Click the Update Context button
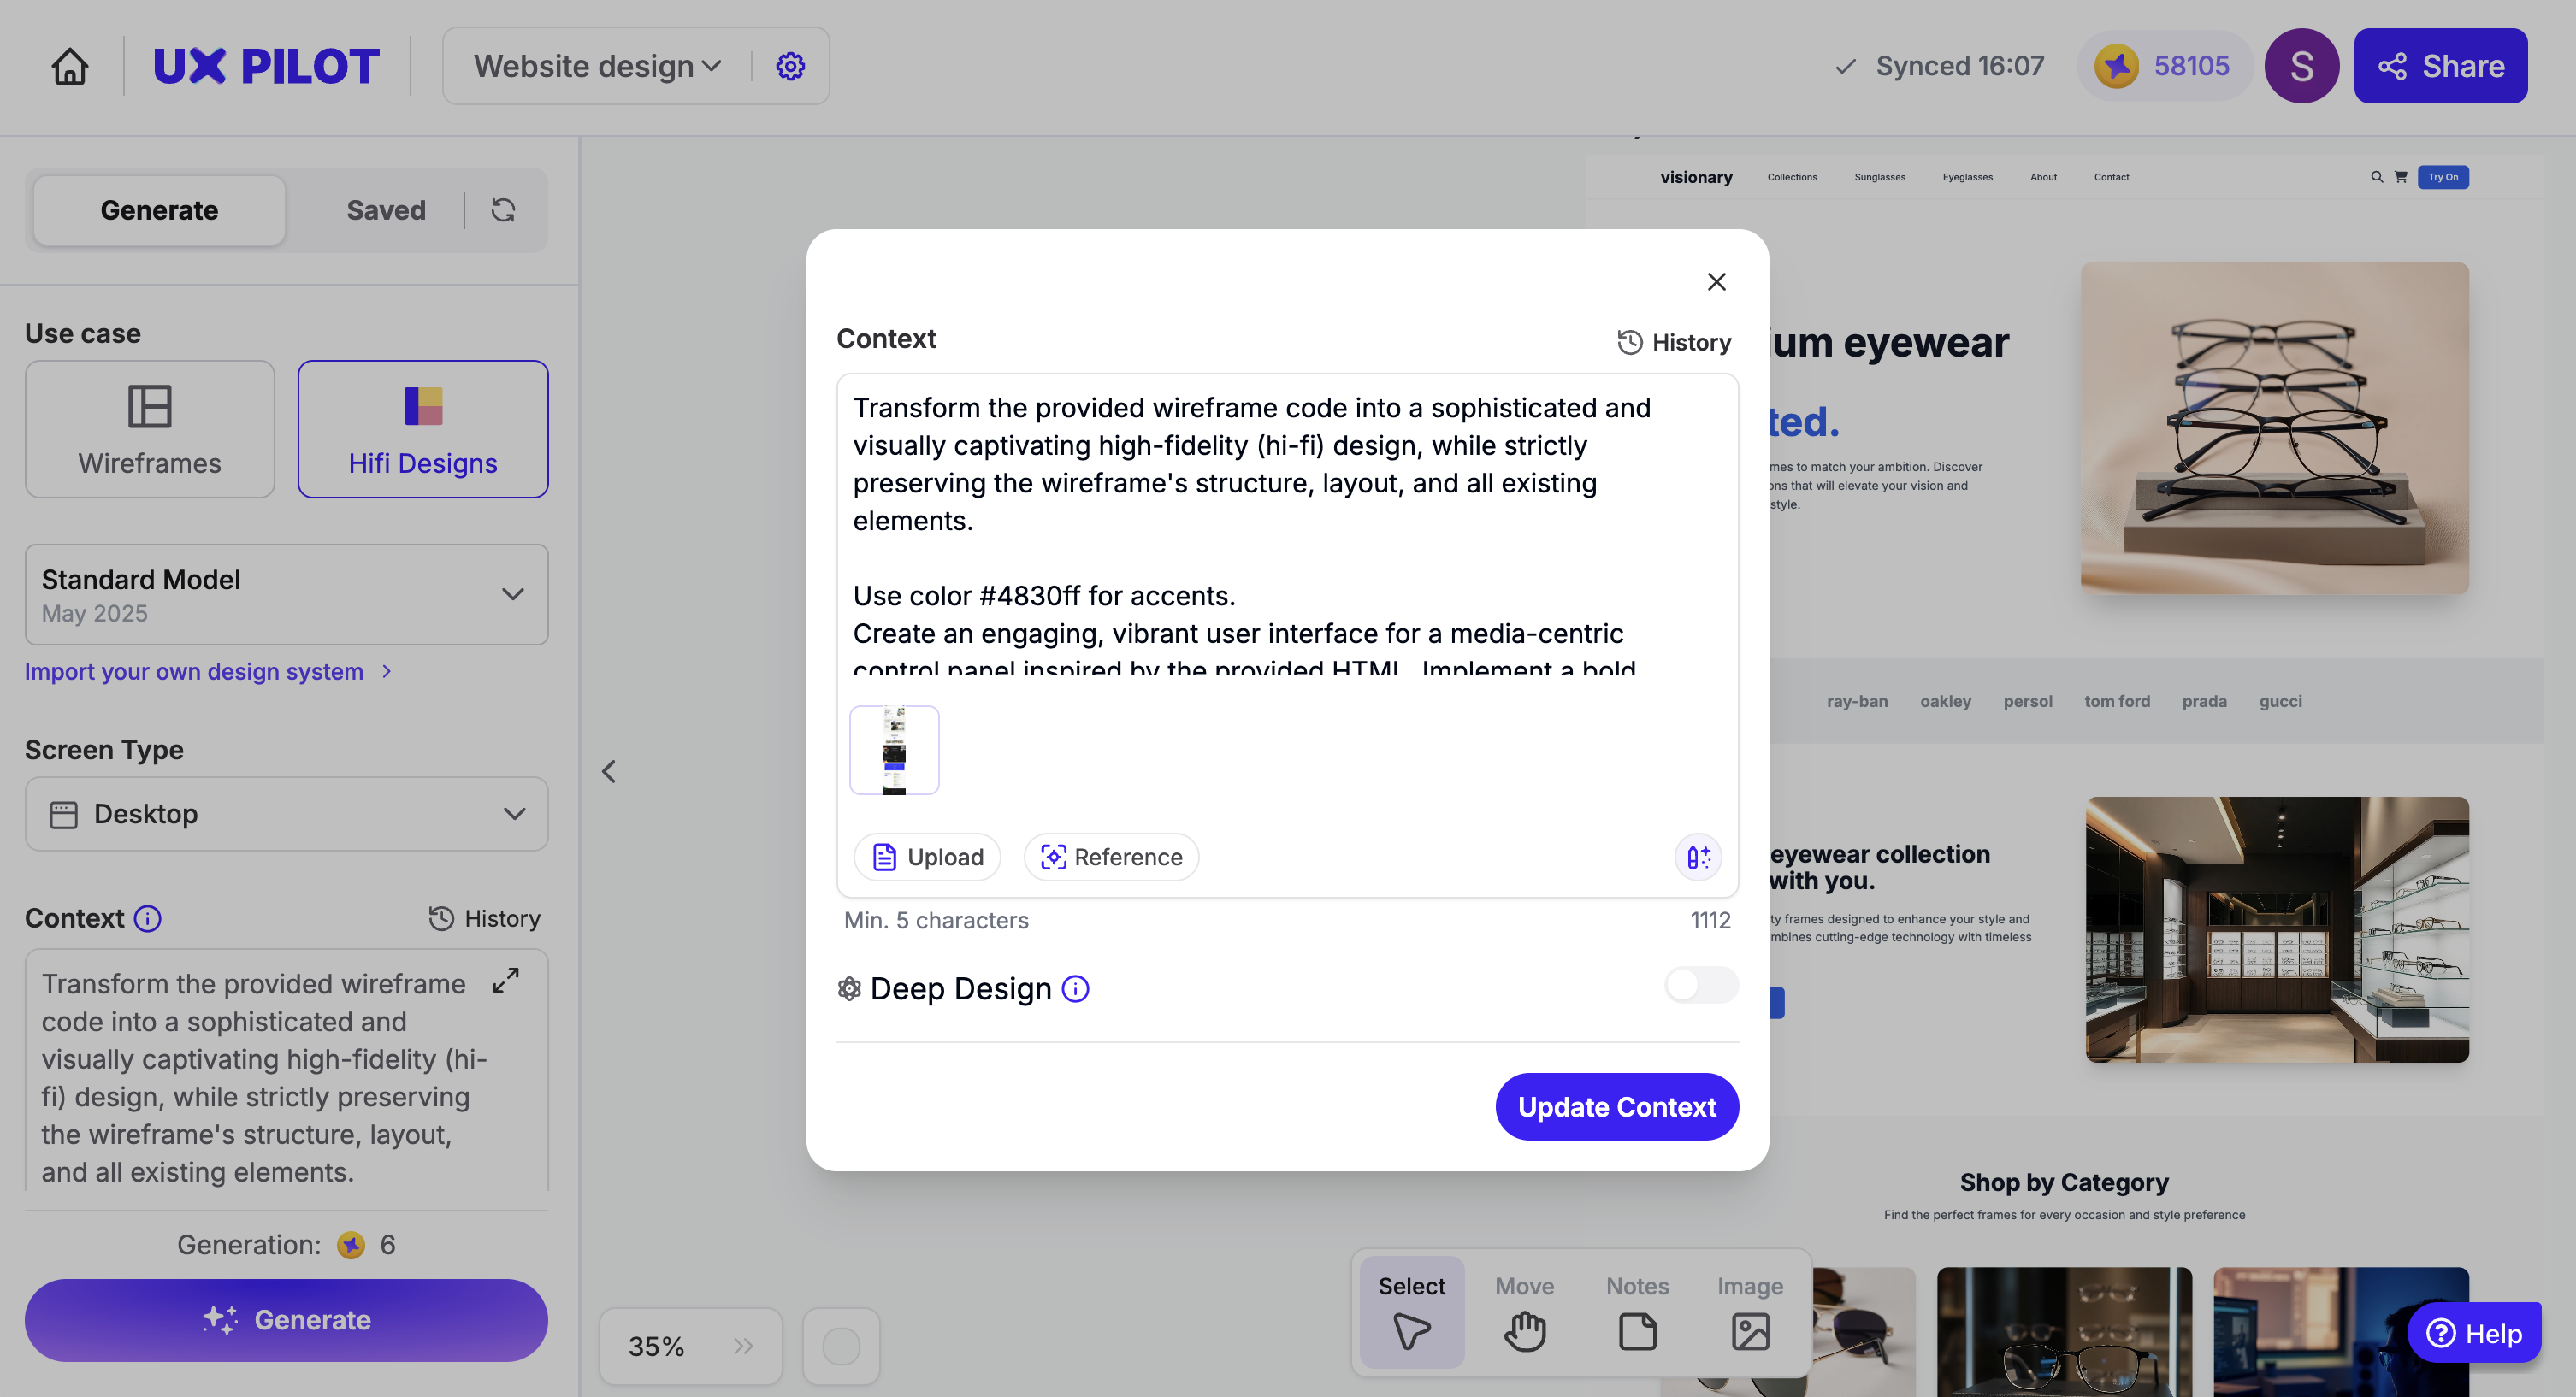The image size is (2576, 1397). (x=1616, y=1107)
